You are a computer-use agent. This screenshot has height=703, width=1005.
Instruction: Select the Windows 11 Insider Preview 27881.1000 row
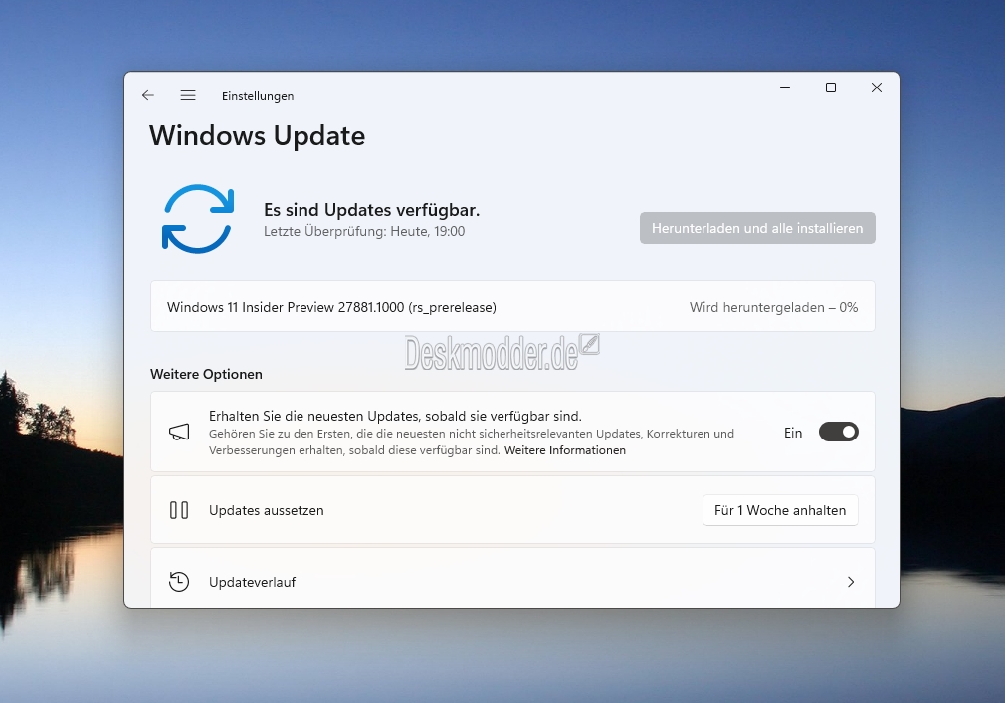(512, 306)
